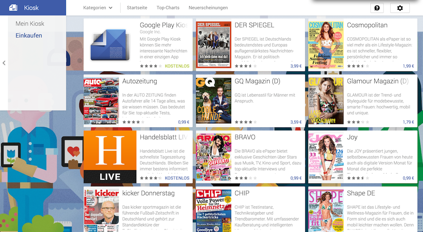The height and width of the screenshot is (232, 423).
Task: Click the Shape DE title
Action: click(x=361, y=193)
